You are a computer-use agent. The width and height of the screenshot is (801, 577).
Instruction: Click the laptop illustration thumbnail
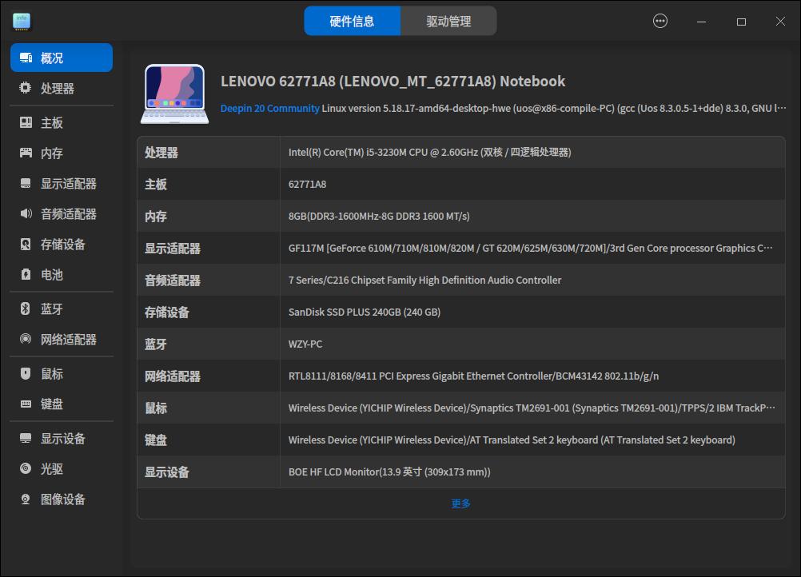[x=175, y=94]
